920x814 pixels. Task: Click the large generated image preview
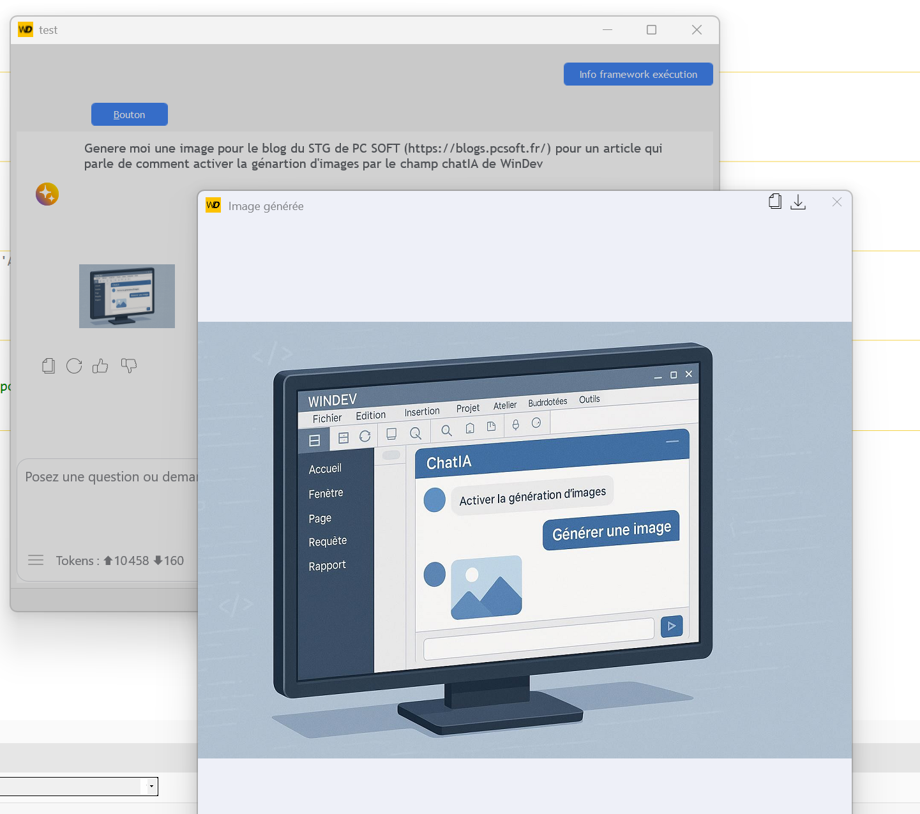[525, 539]
